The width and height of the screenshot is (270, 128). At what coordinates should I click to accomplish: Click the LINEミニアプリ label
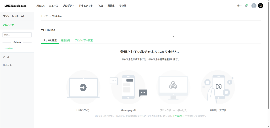click(x=218, y=110)
